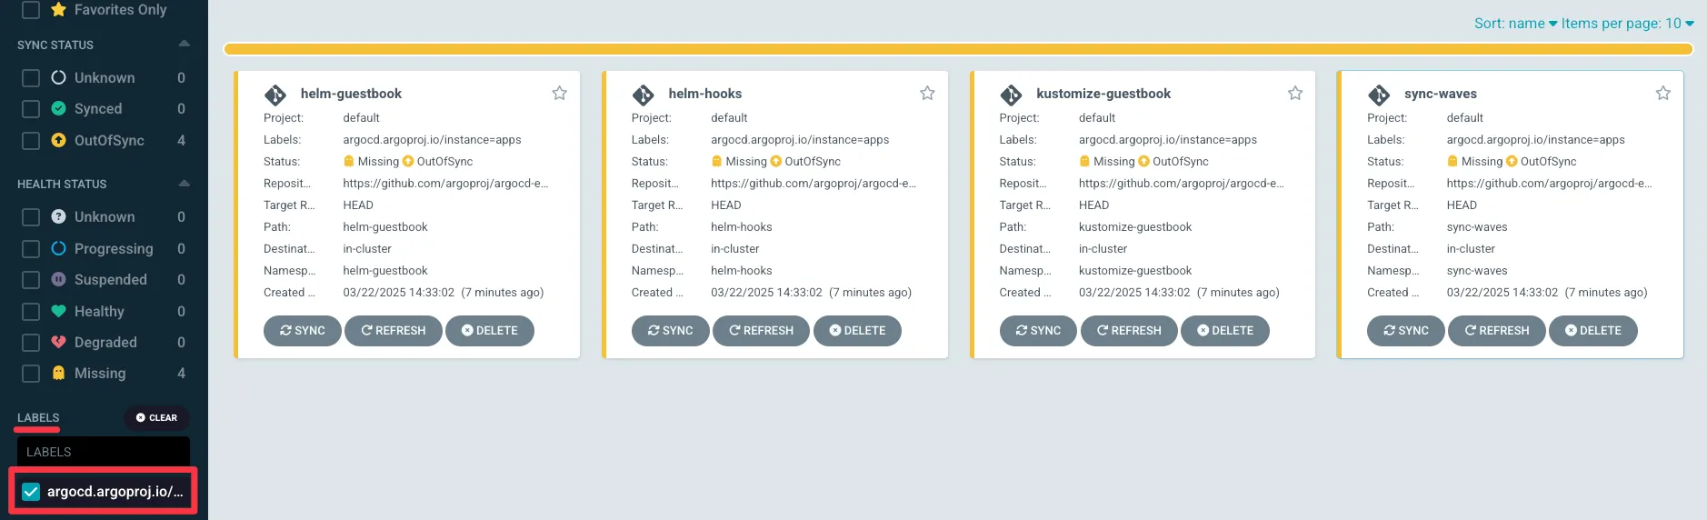Sync the helm-guestbook application
Viewport: 1707px width, 520px height.
(x=303, y=331)
